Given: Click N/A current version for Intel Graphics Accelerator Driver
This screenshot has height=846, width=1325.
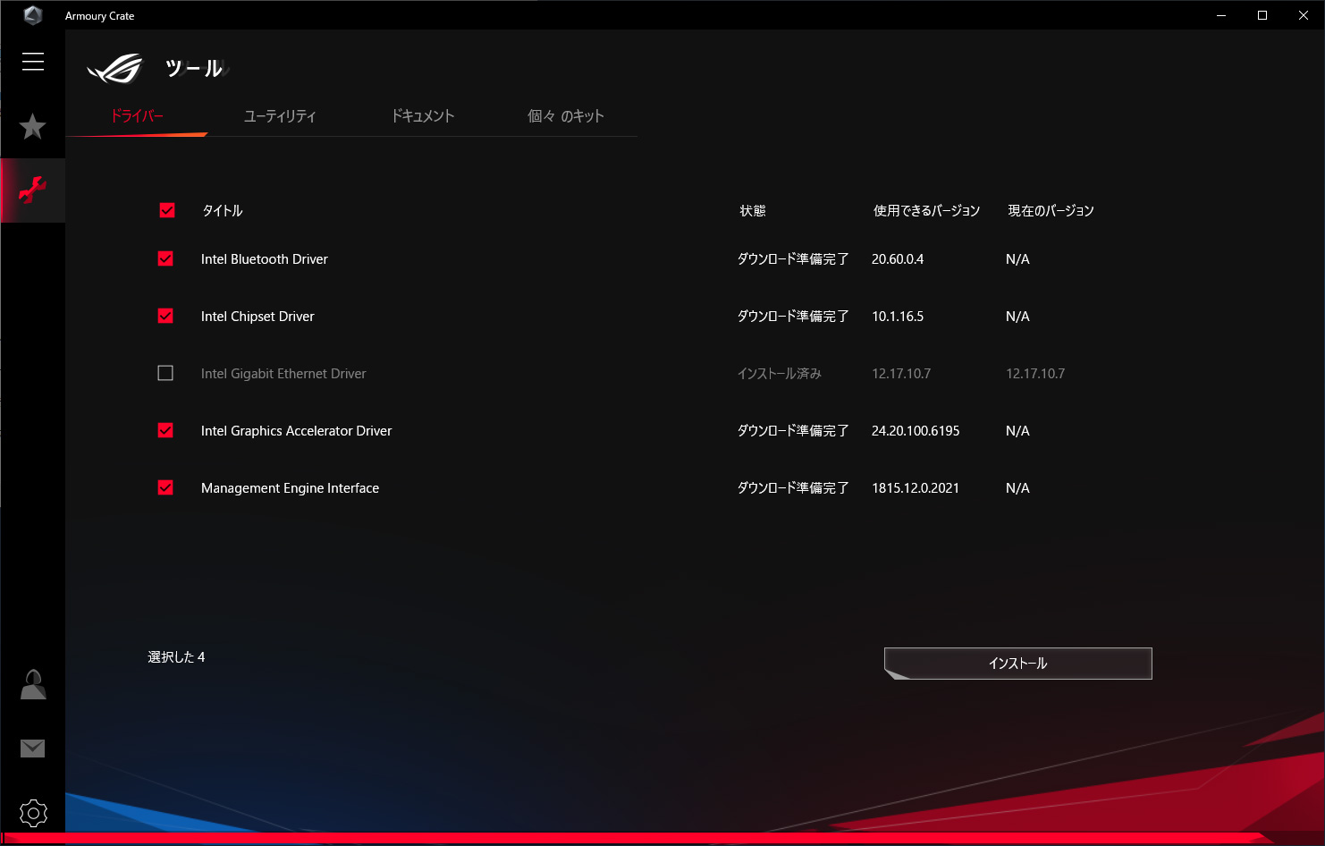Looking at the screenshot, I should [1017, 431].
